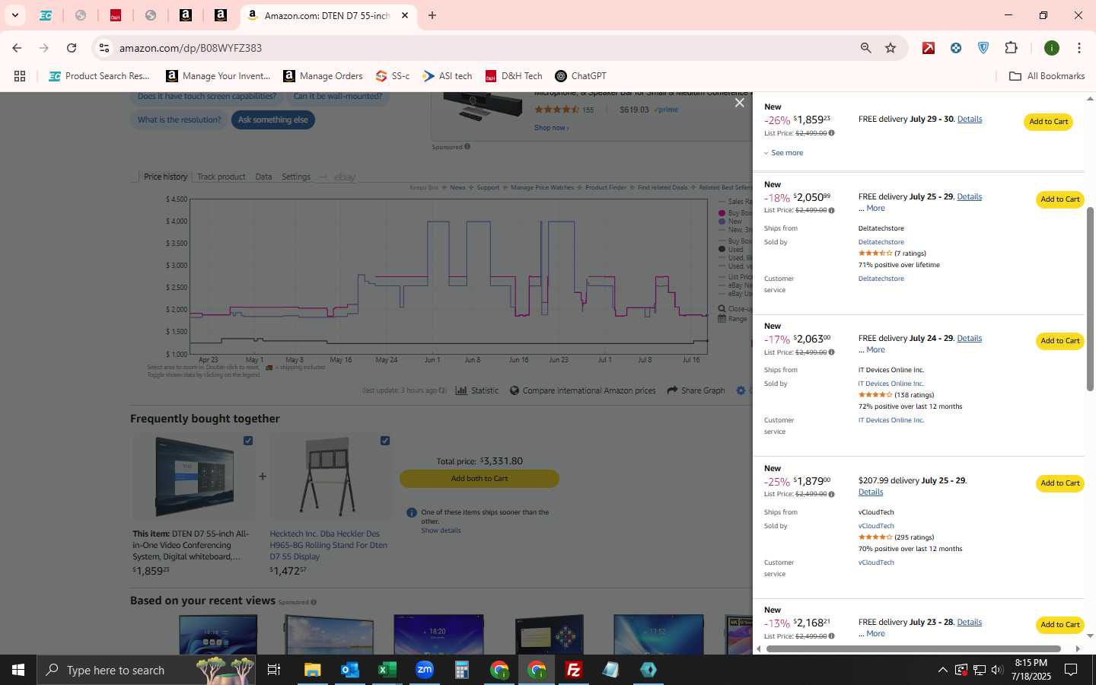Viewport: 1096px width, 685px height.
Task: Open Outlook from the taskbar
Action: [349, 670]
